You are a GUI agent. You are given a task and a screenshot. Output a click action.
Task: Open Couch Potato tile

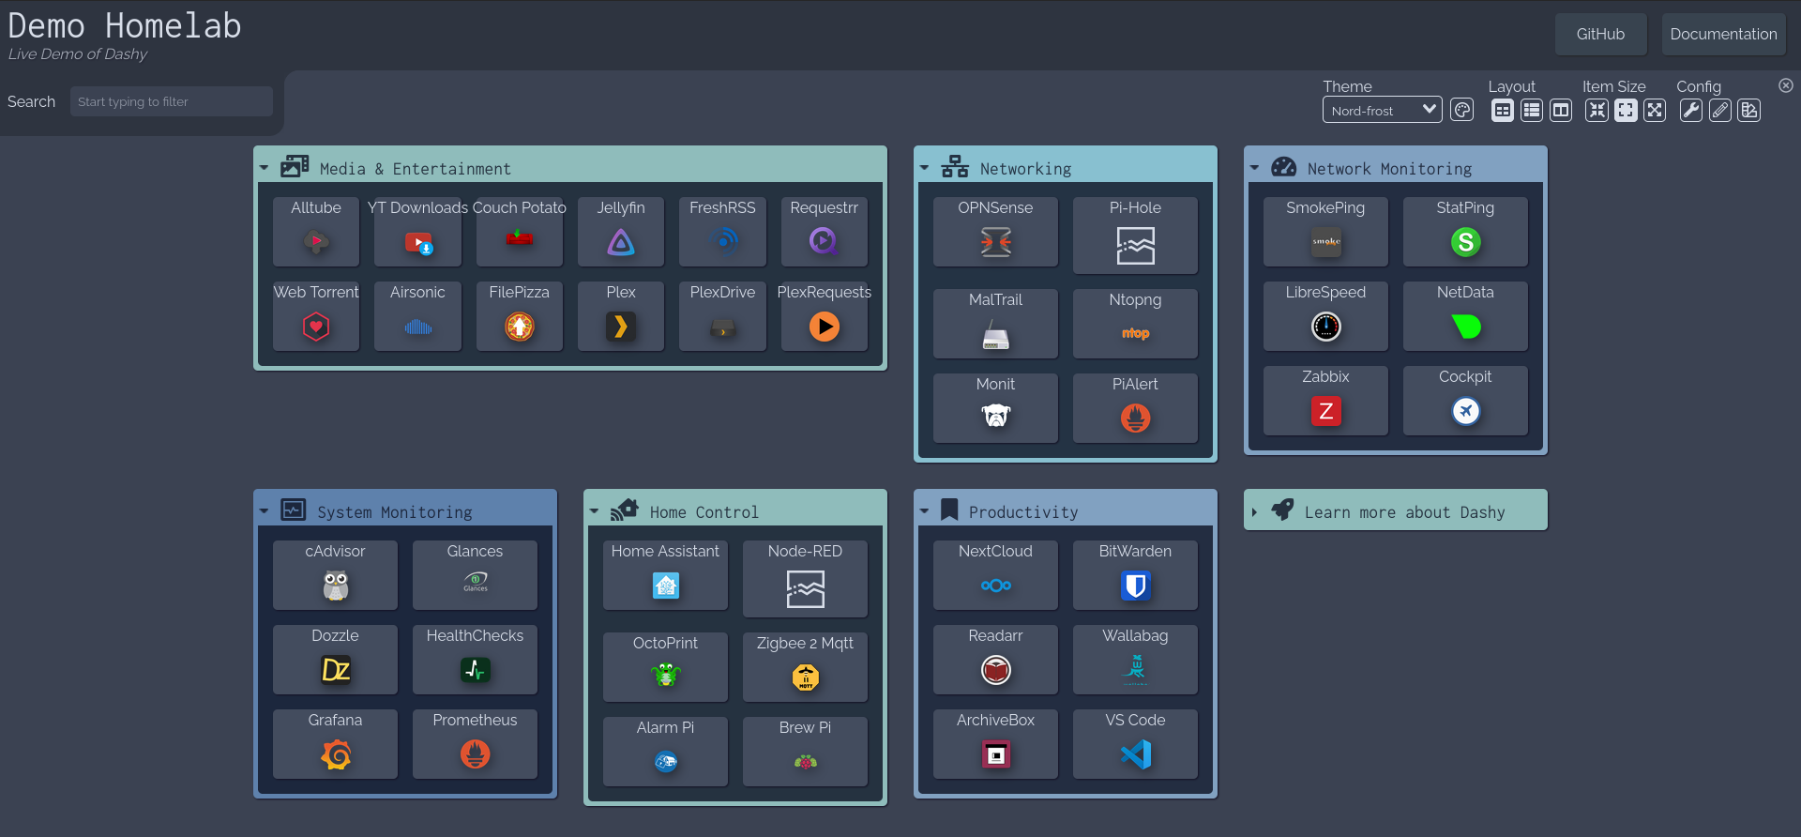click(x=520, y=231)
